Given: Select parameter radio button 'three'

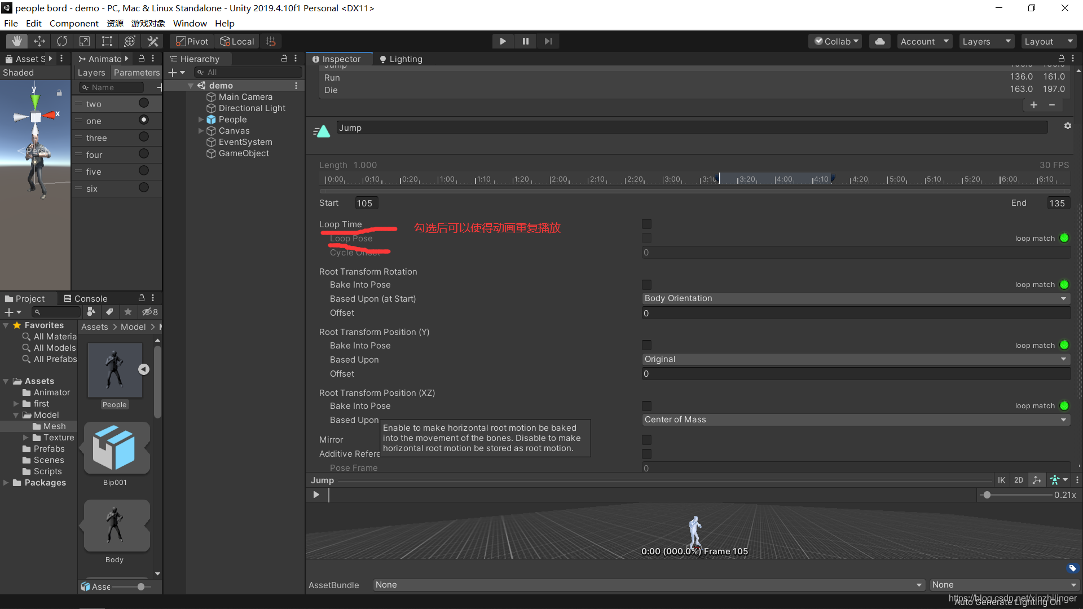Looking at the screenshot, I should click(144, 137).
